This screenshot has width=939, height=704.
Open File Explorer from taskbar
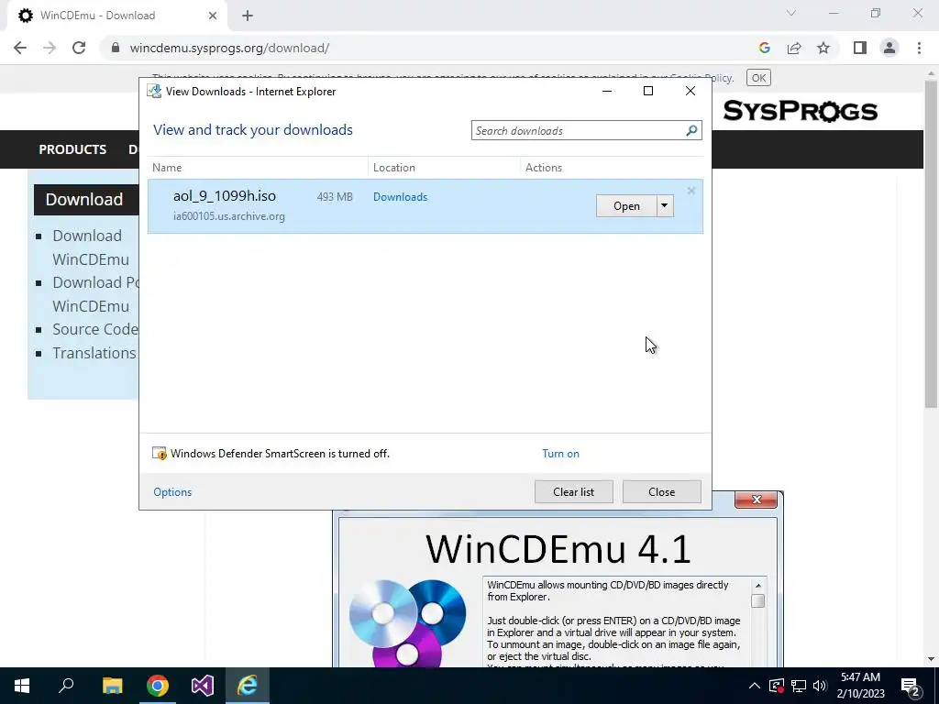[x=112, y=686]
